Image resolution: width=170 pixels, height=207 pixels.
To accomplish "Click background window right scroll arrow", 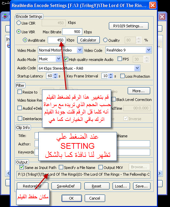I will point(160,173).
